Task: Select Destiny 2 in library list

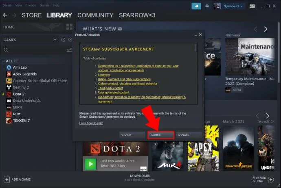Action: pyautogui.click(x=21, y=87)
